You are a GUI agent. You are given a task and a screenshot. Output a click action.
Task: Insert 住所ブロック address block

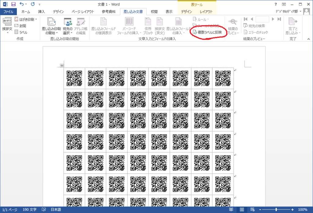(148, 26)
